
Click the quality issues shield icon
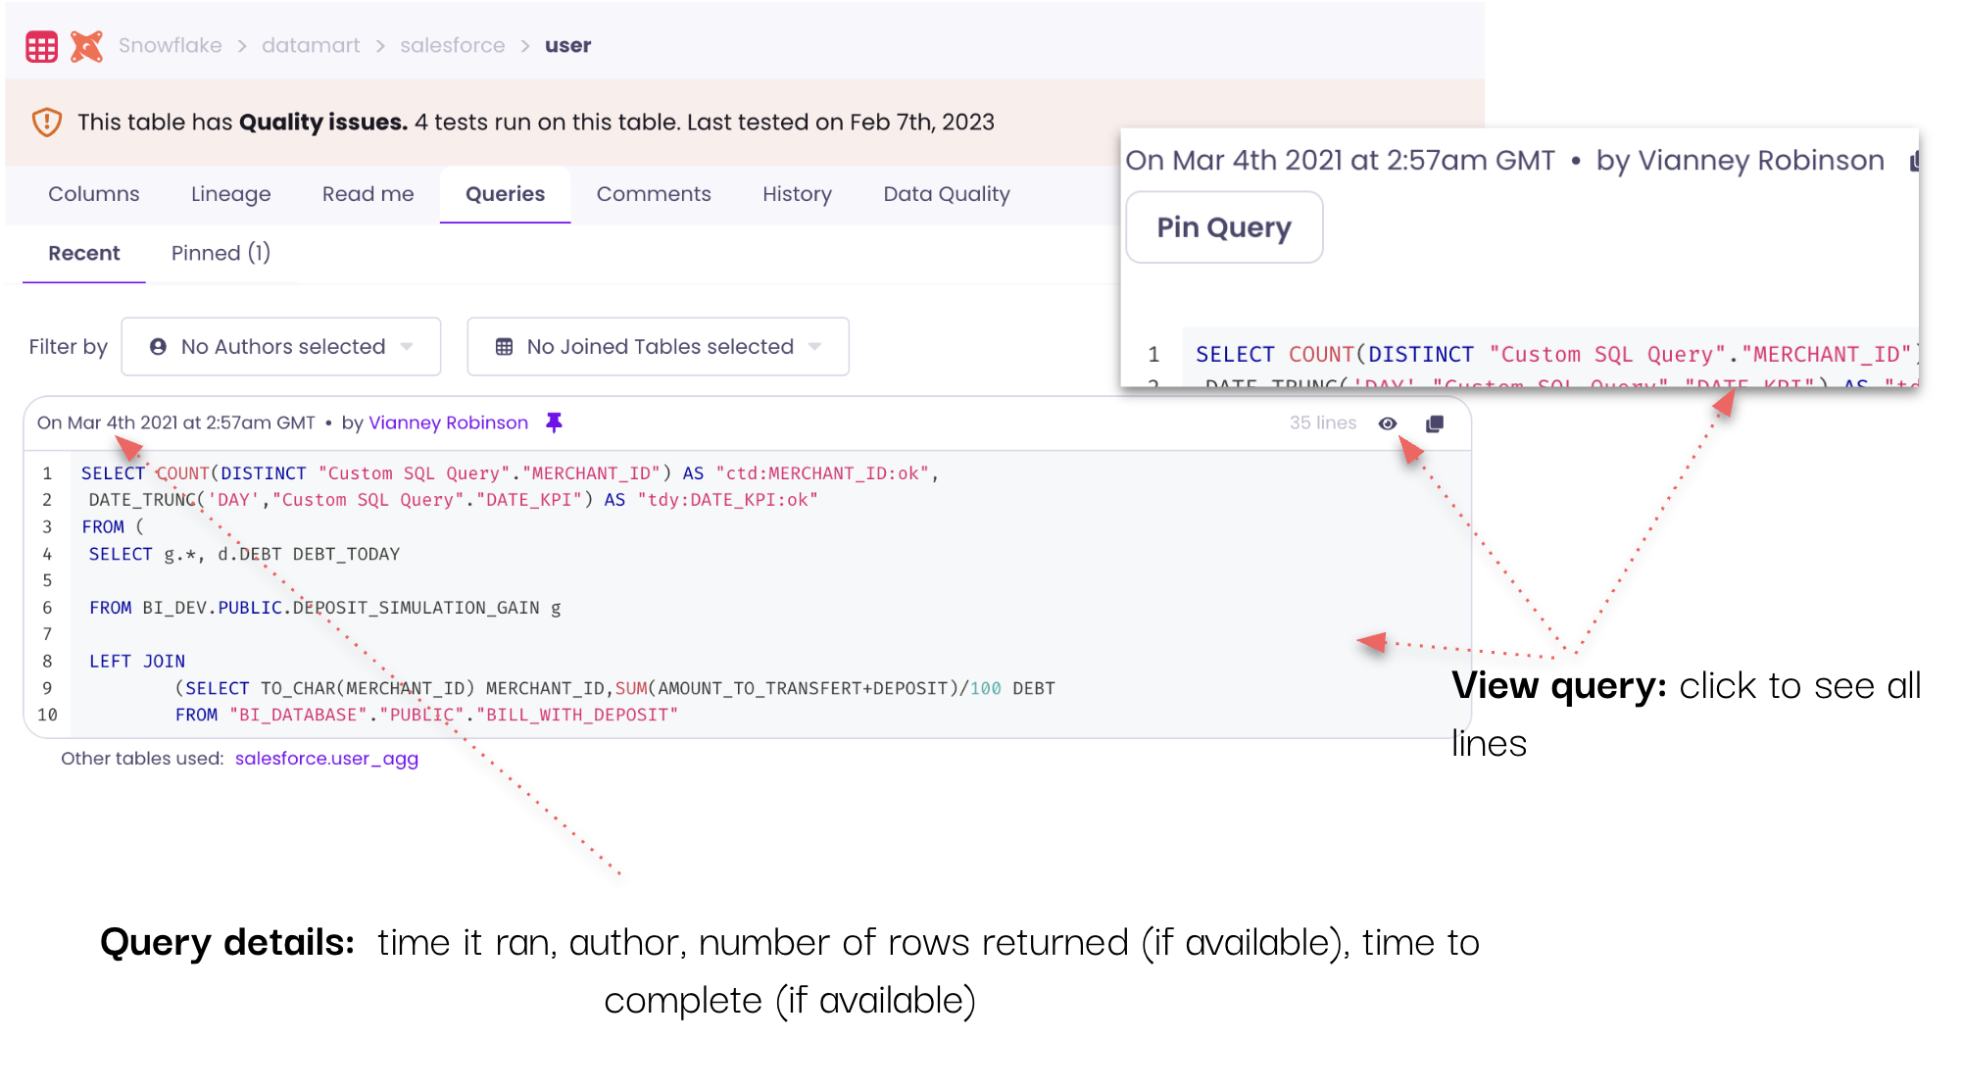[46, 123]
